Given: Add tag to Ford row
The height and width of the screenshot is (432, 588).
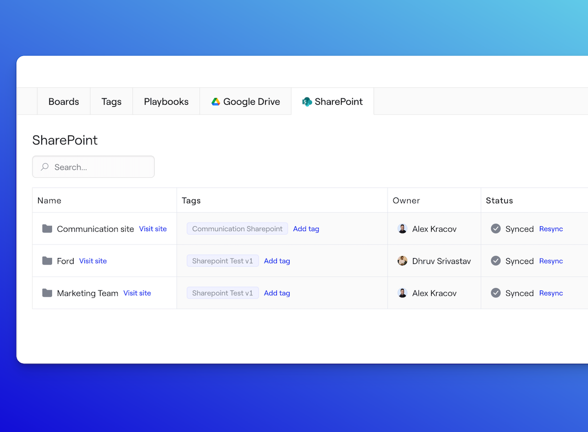Looking at the screenshot, I should click(277, 261).
